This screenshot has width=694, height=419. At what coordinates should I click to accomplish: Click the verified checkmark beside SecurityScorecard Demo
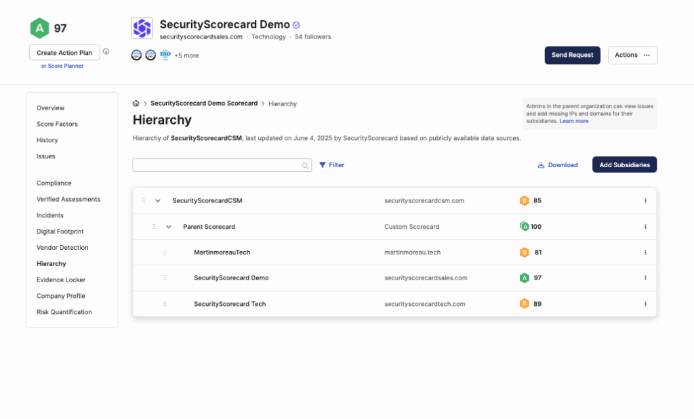pos(296,25)
